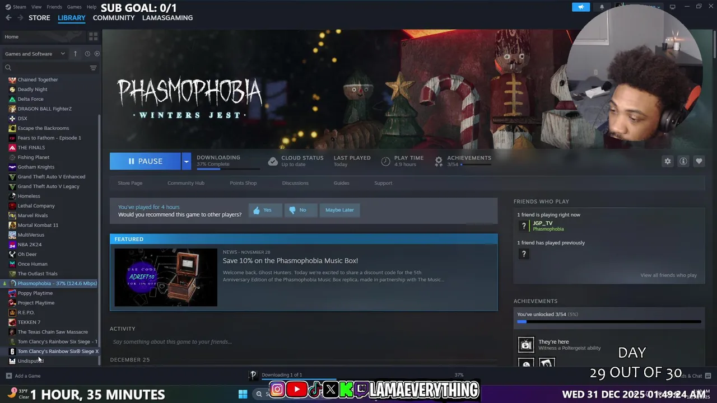Open 'Save 10% on the Phasmophobia Music Box' headline

pyautogui.click(x=290, y=260)
